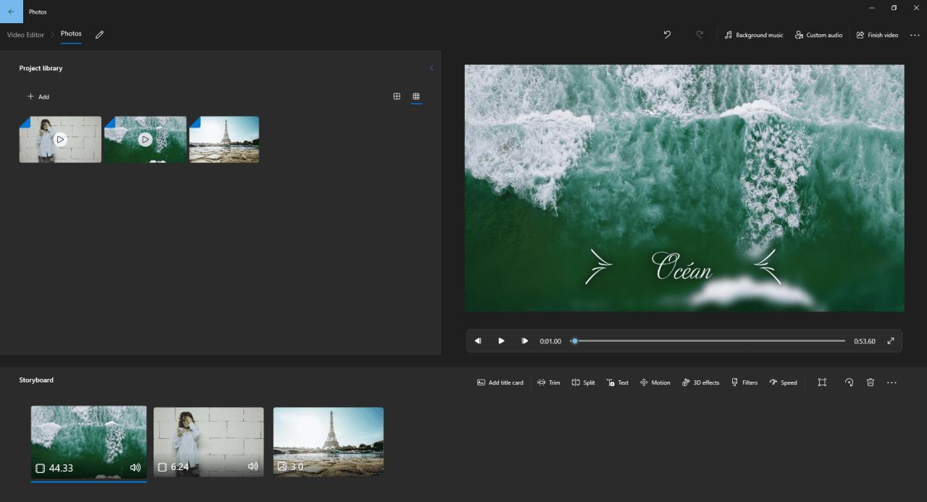
Task: Open the Text tool
Action: (x=617, y=382)
